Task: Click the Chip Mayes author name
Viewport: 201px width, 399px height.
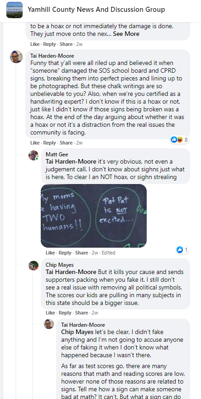Action: tap(60, 265)
